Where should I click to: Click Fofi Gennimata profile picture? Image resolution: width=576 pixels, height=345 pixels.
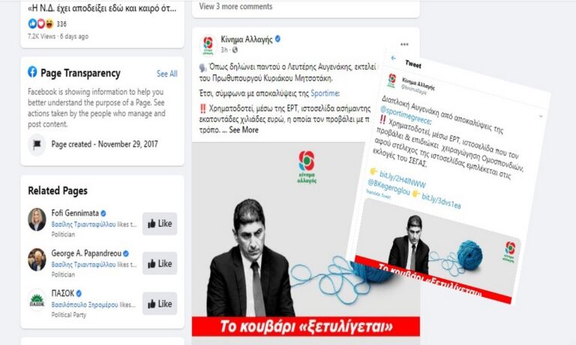[x=37, y=219]
